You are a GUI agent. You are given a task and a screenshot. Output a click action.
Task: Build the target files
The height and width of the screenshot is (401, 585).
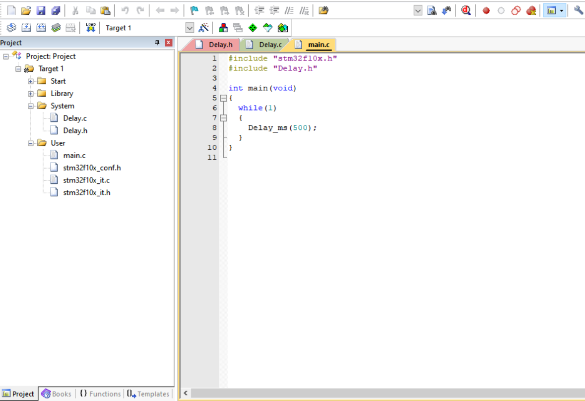(26, 28)
